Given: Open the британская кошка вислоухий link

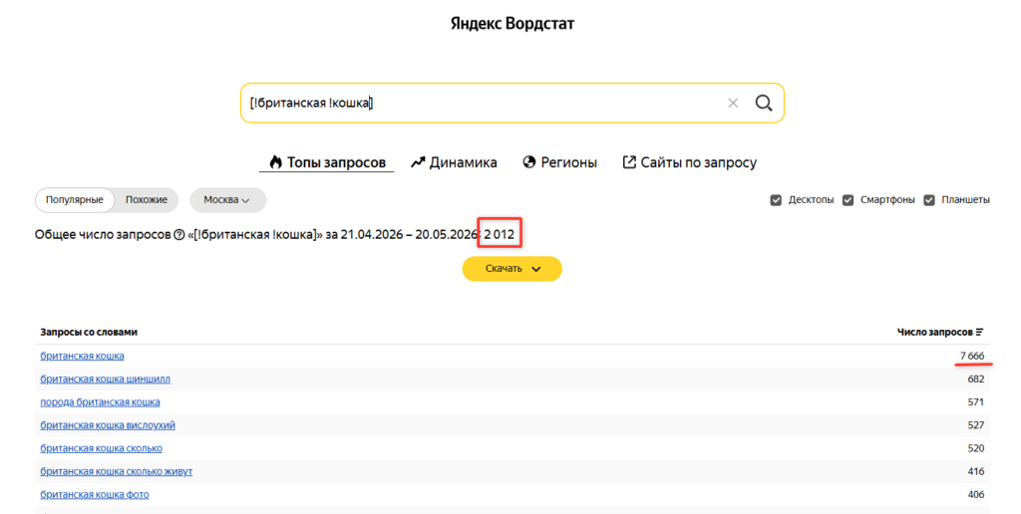Looking at the screenshot, I should [108, 425].
